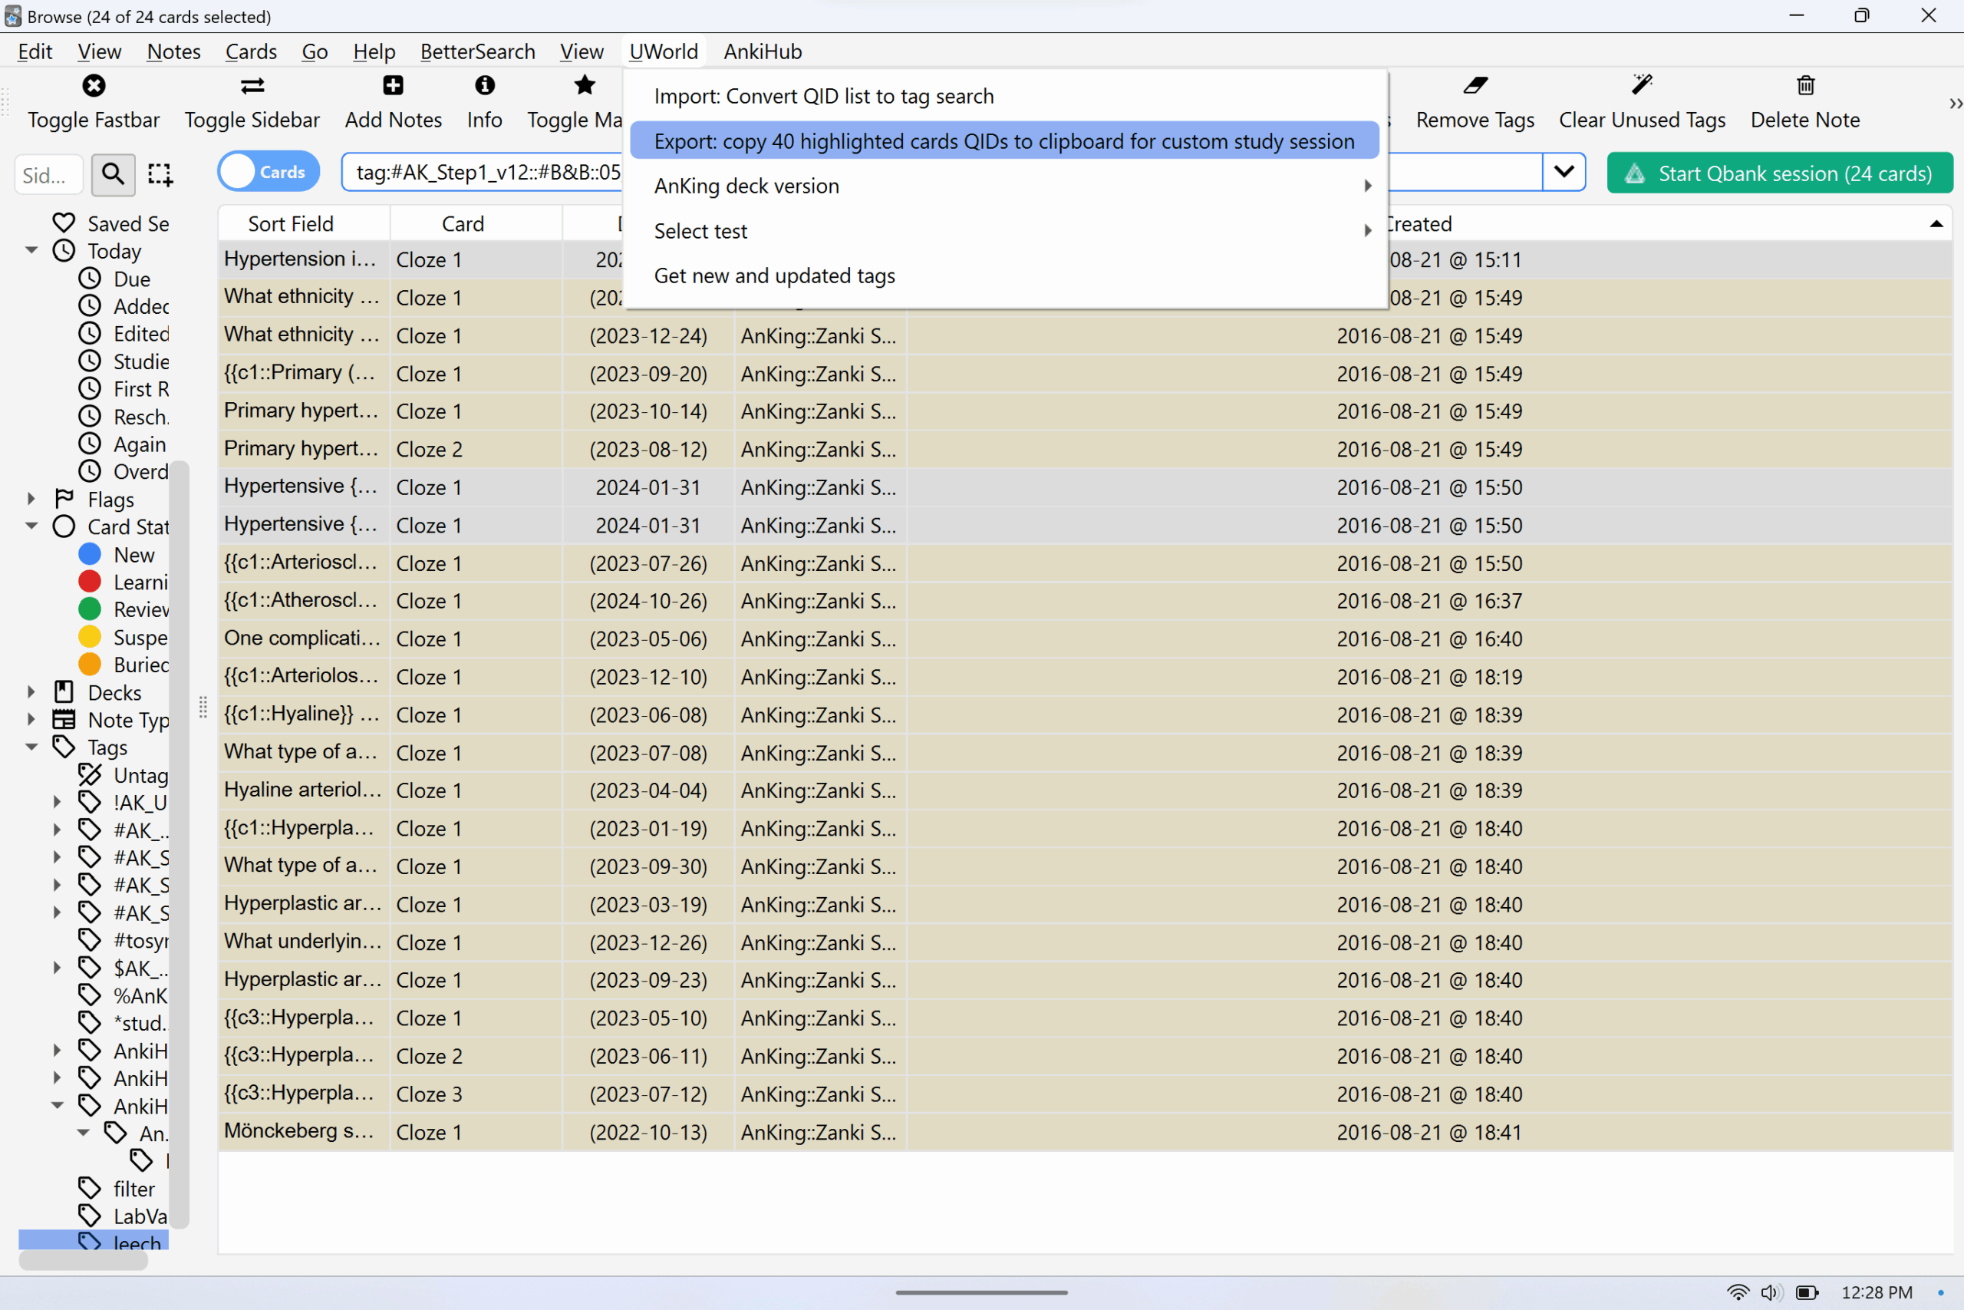Click the Remove Tags eraser icon
The width and height of the screenshot is (1964, 1310).
(x=1475, y=85)
